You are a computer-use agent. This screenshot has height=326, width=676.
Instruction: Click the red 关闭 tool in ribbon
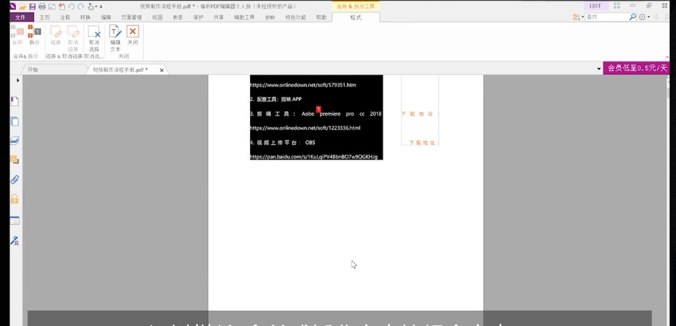point(133,36)
